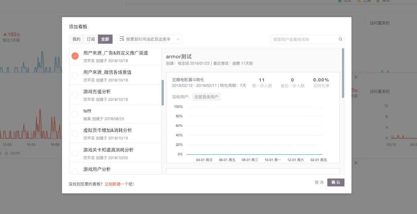This screenshot has width=417, height=214.
Task: Expand the sort order chevron arrow
Action: 178,39
